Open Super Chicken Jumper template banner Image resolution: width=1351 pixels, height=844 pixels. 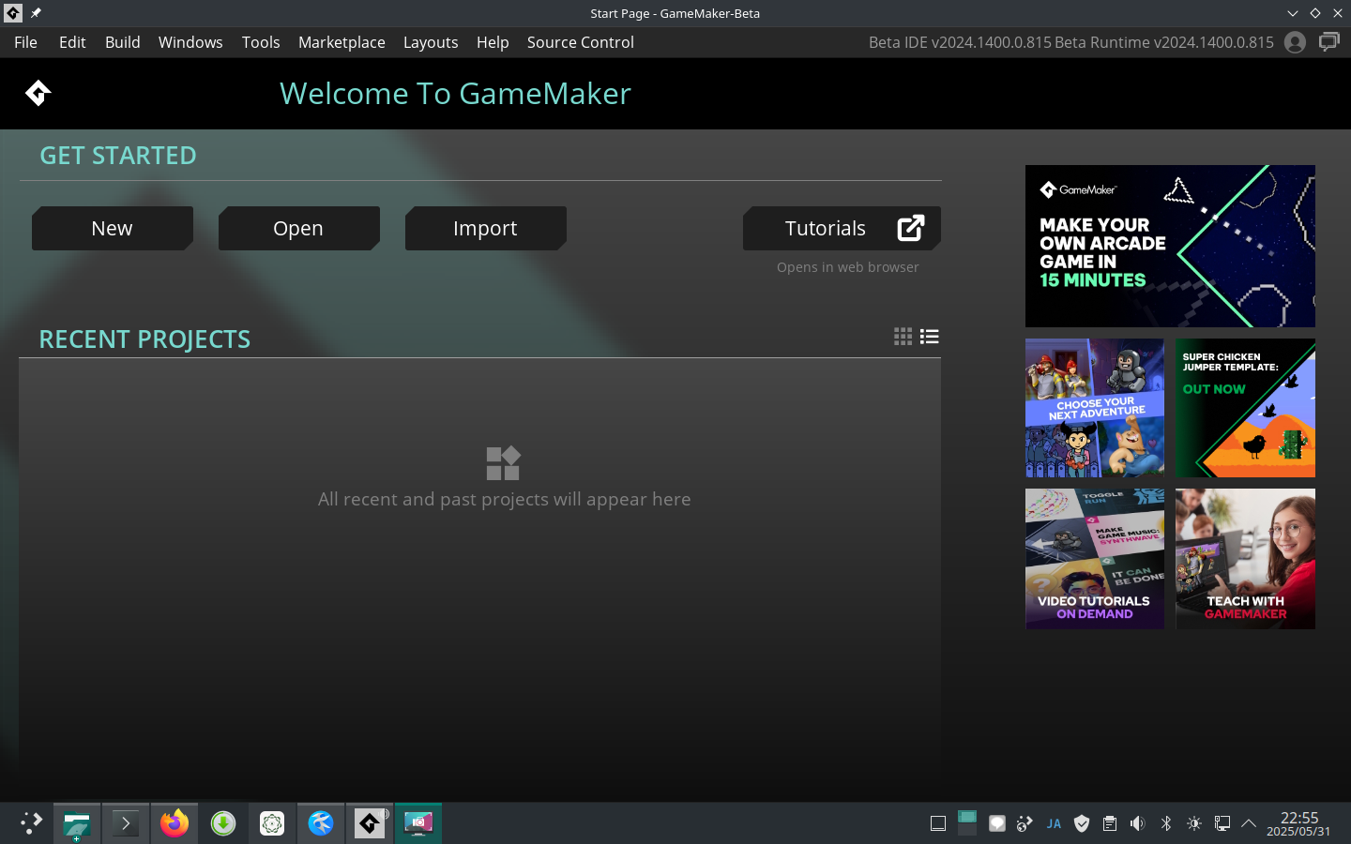coord(1245,408)
